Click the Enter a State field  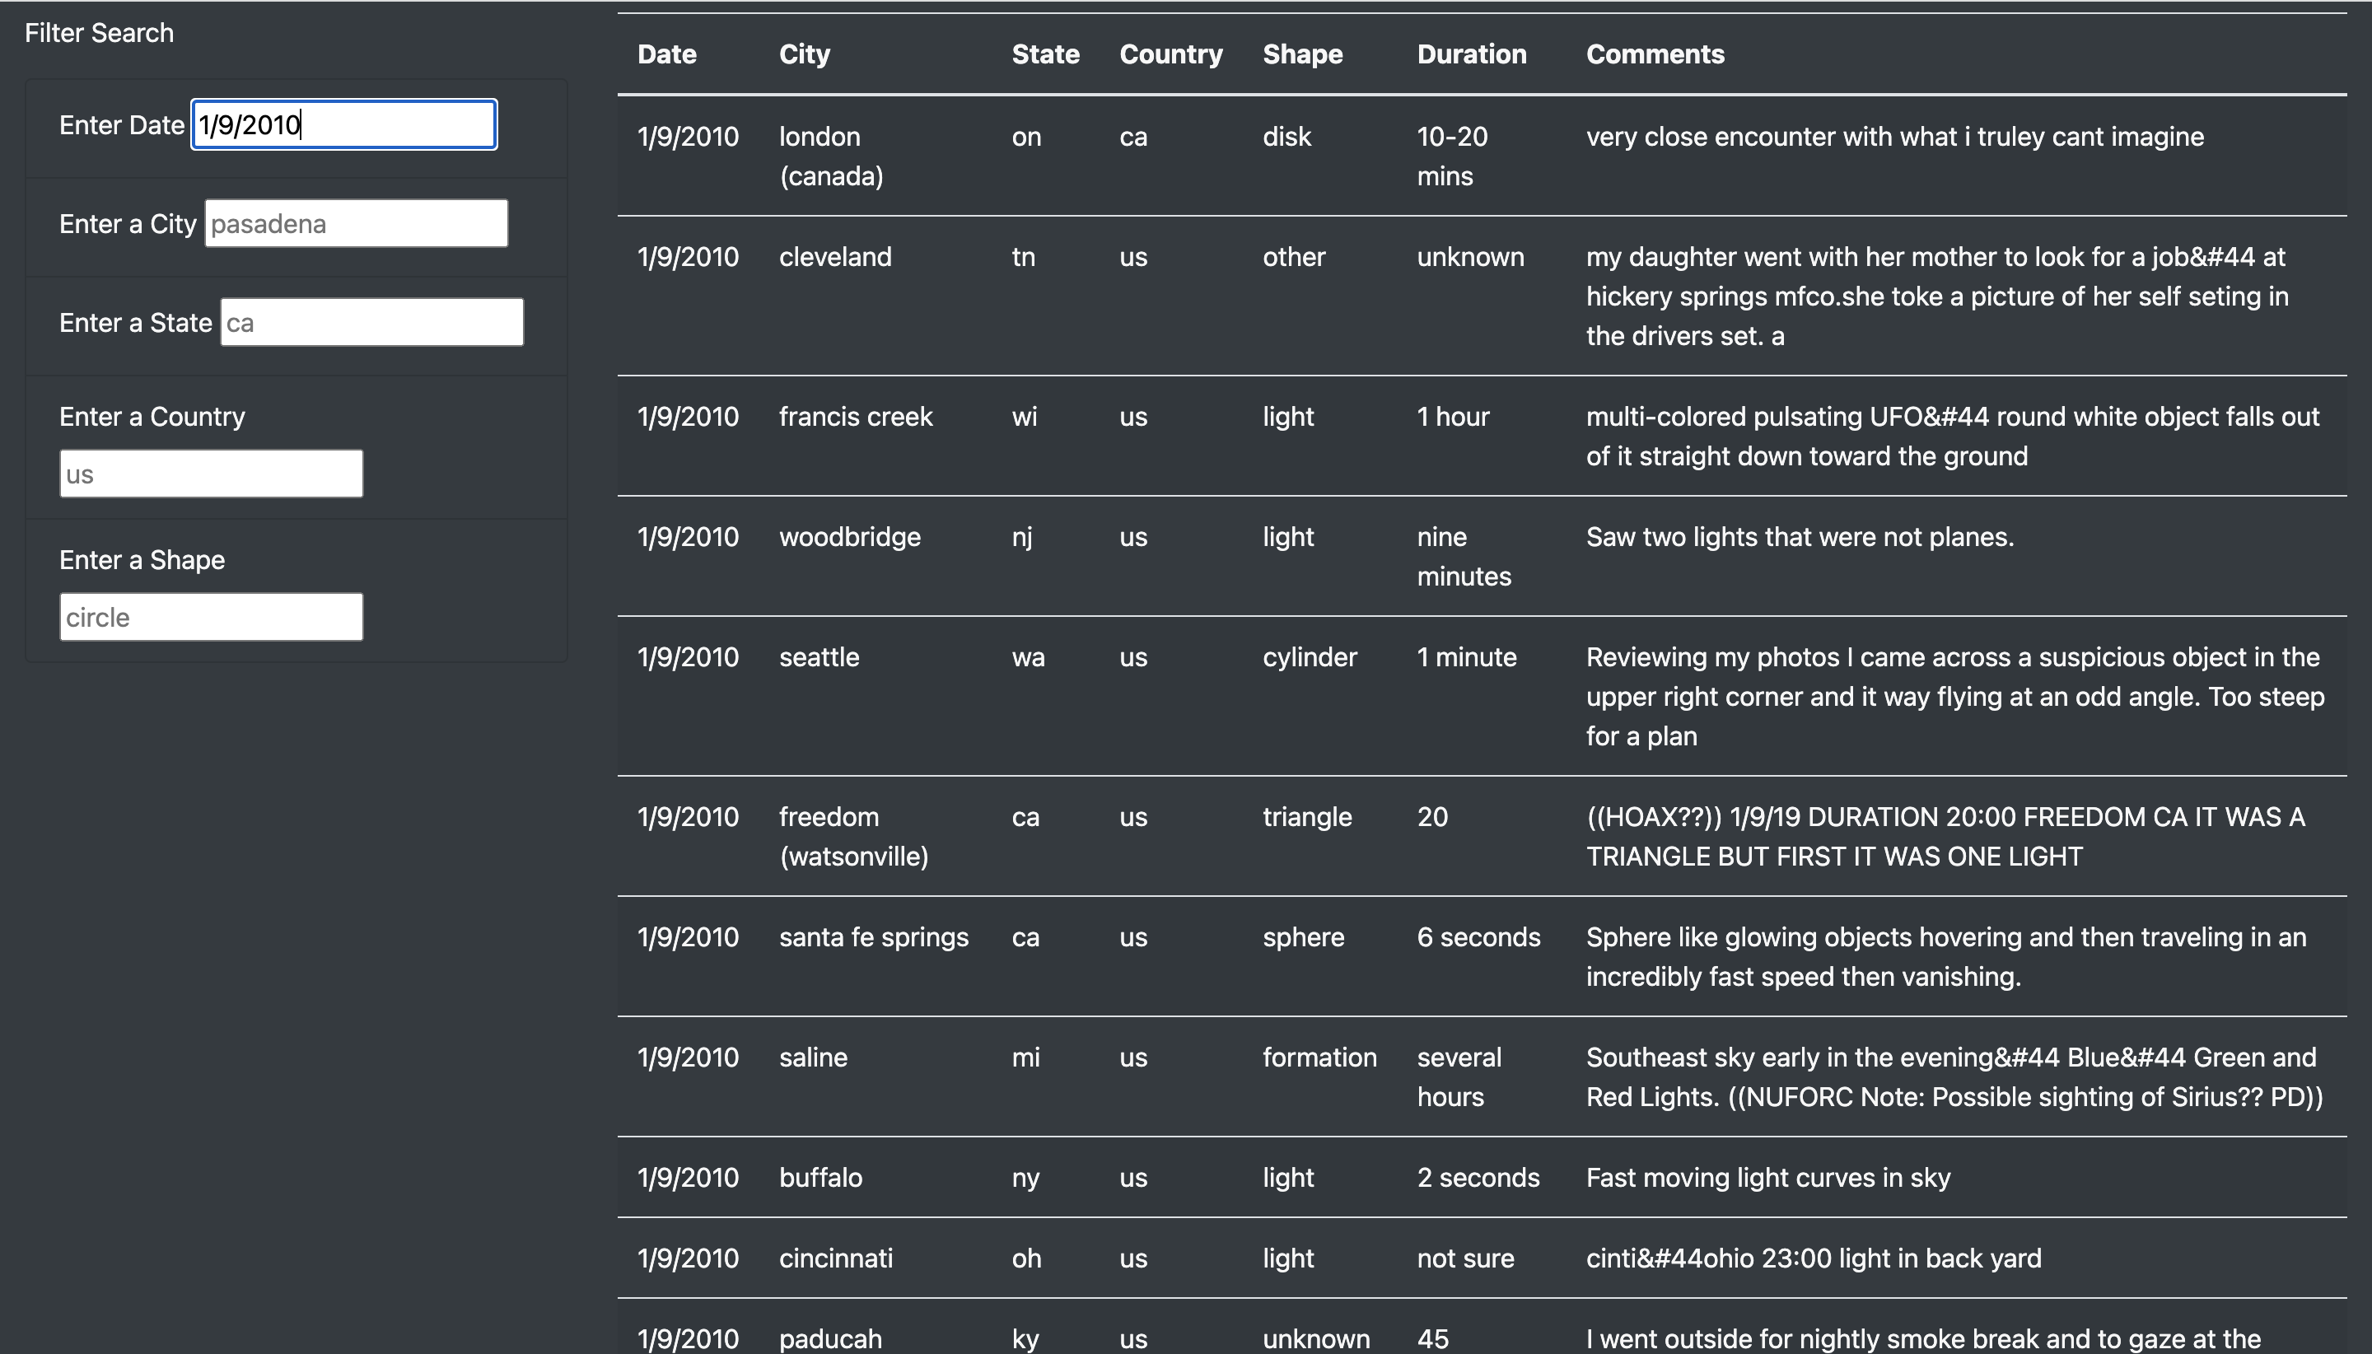coord(371,323)
